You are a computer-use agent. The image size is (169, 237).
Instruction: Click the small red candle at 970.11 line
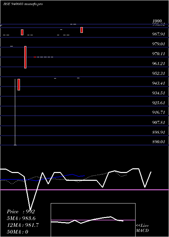click(x=35, y=57)
